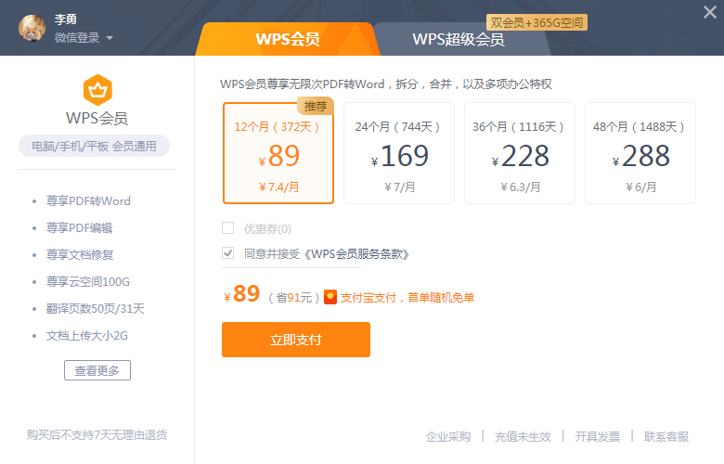Close the membership purchase dialog
Viewport: 724px width, 464px height.
[x=710, y=12]
